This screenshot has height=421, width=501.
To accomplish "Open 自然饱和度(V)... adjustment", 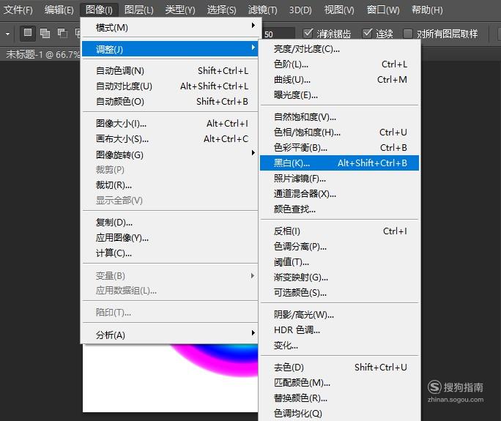I will tap(339, 117).
